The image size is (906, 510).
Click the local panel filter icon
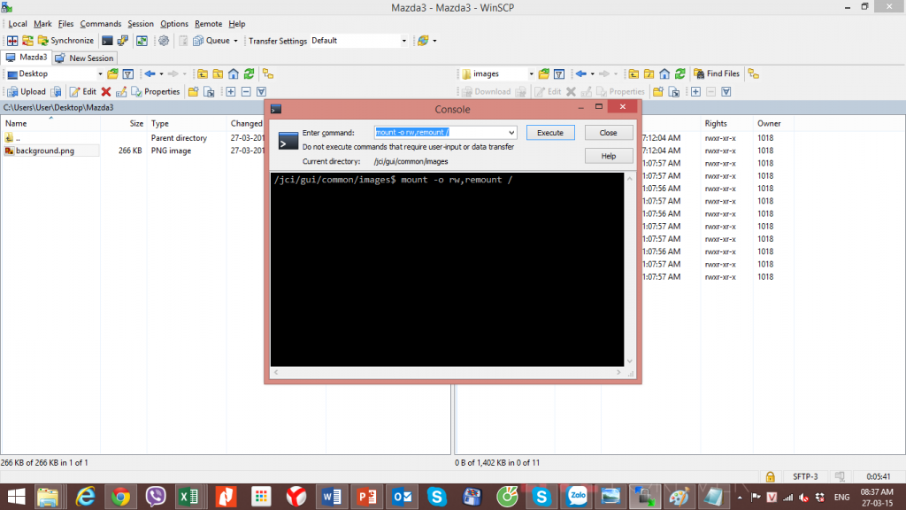click(127, 74)
